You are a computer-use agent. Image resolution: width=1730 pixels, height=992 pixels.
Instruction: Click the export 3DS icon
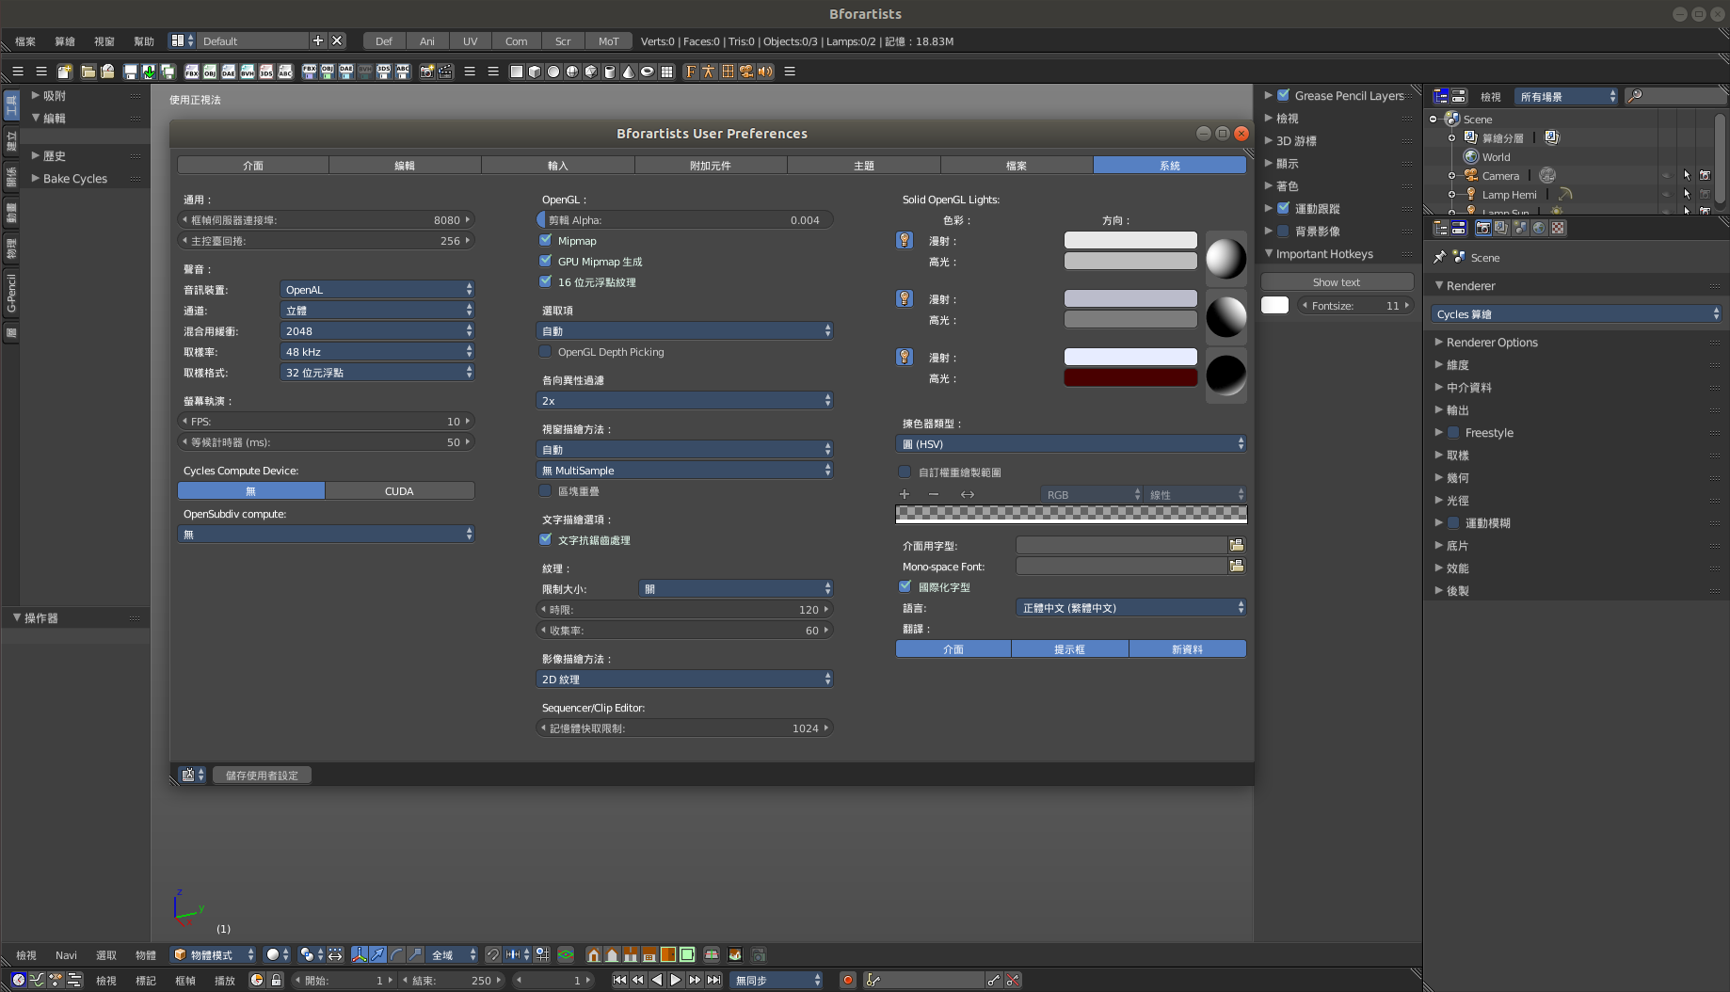384,72
